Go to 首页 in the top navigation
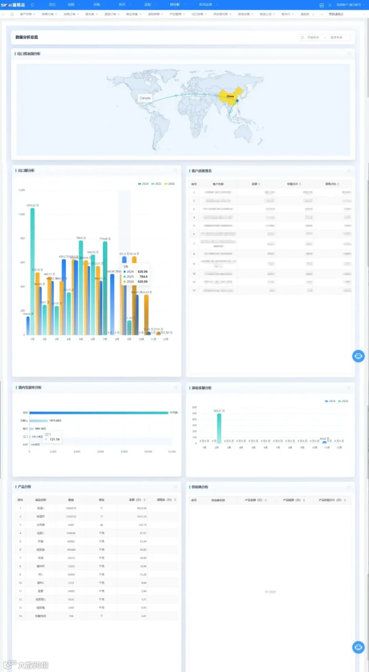Image resolution: width=369 pixels, height=672 pixels. (52, 5)
